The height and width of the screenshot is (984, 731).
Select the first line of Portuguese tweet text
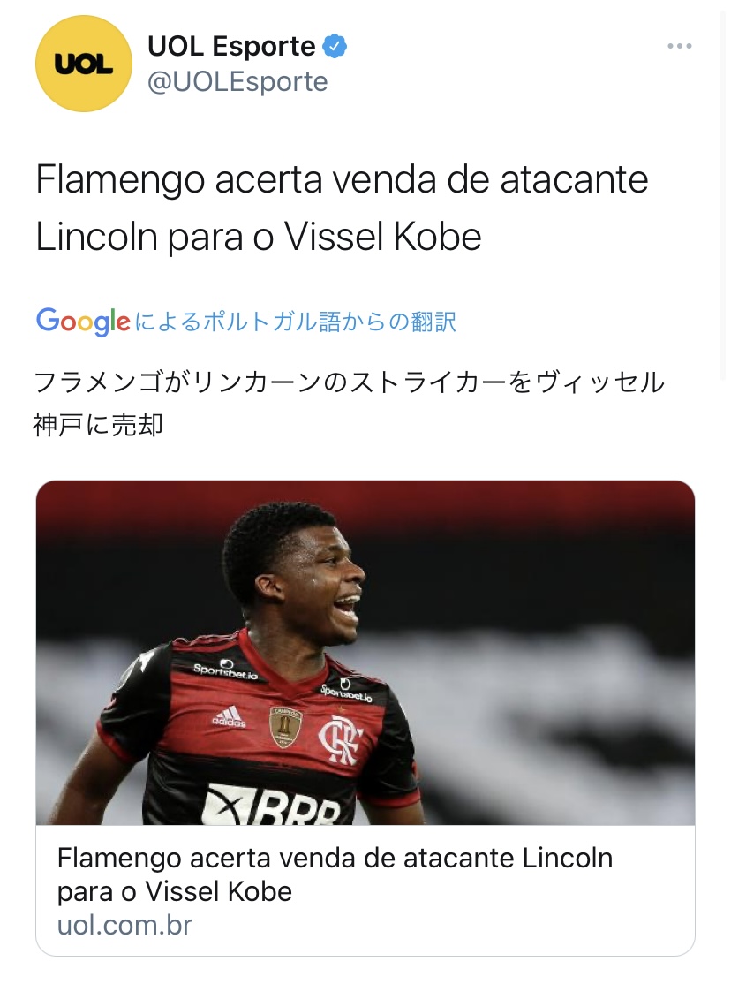tap(342, 179)
